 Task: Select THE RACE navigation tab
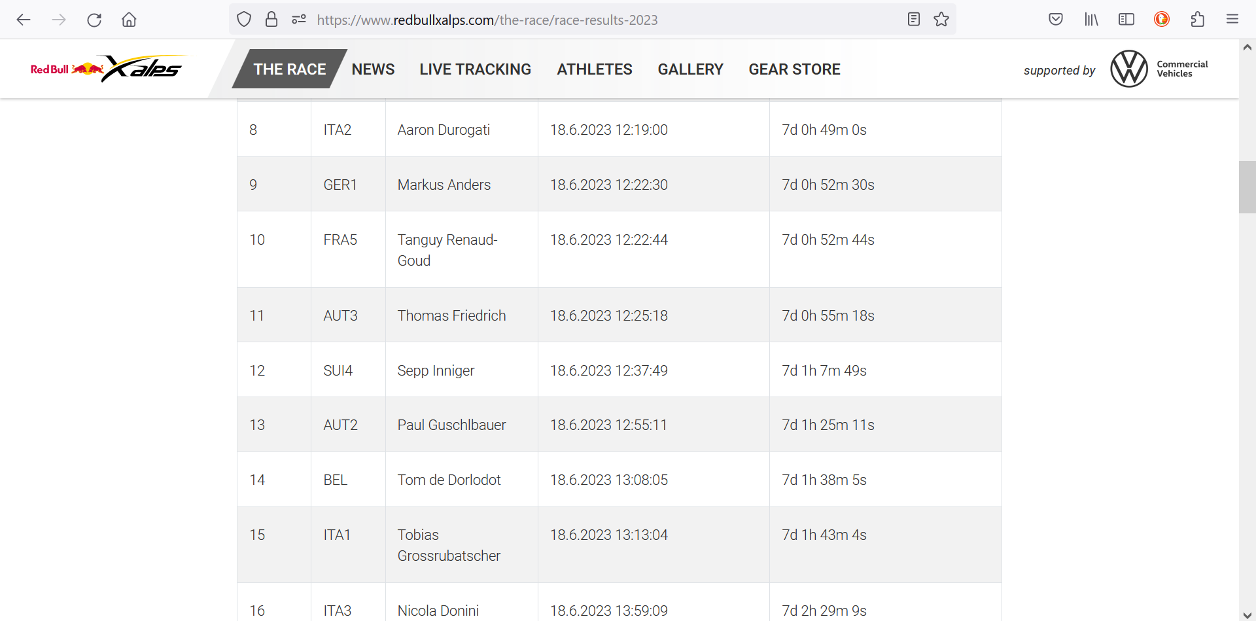coord(290,69)
